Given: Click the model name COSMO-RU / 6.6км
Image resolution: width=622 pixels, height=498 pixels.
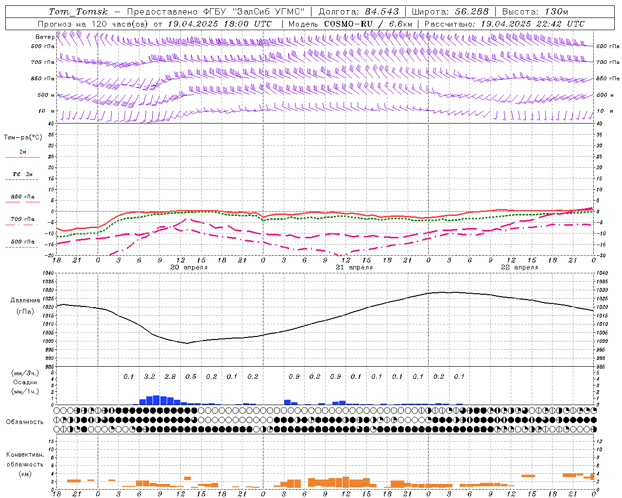Looking at the screenshot, I should 368,23.
